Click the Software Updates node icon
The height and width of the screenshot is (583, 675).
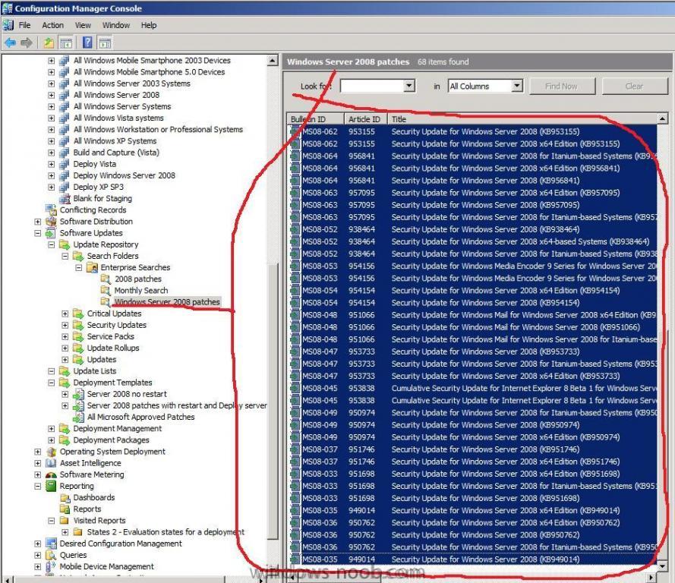click(x=51, y=233)
